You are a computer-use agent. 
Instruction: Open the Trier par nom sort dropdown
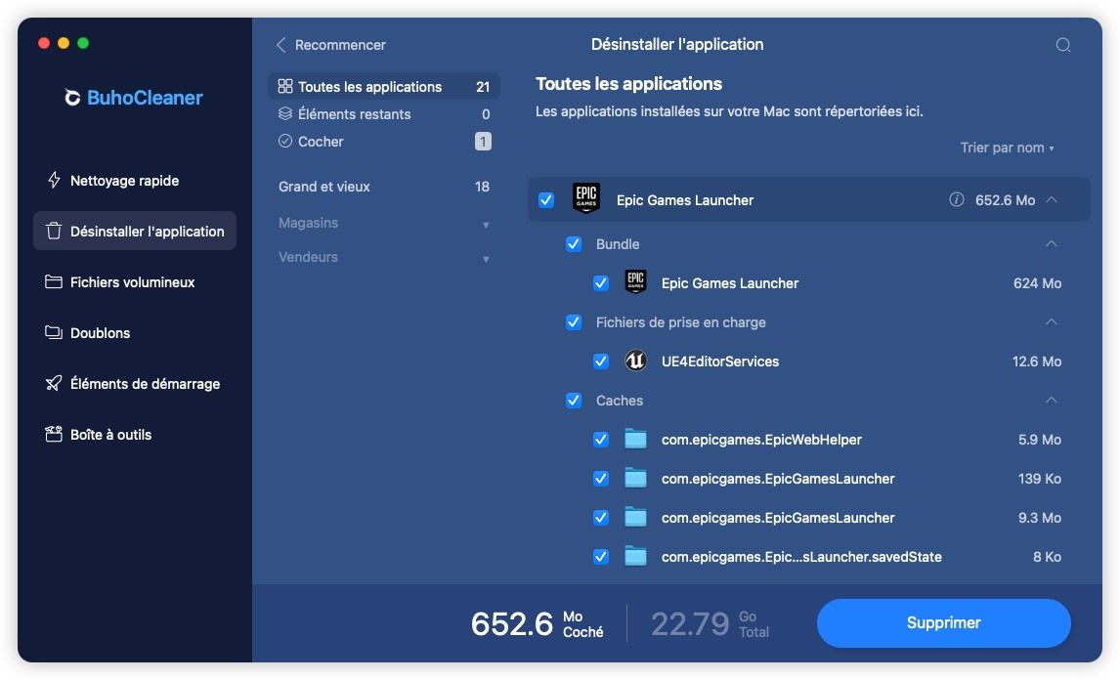[x=1007, y=148]
